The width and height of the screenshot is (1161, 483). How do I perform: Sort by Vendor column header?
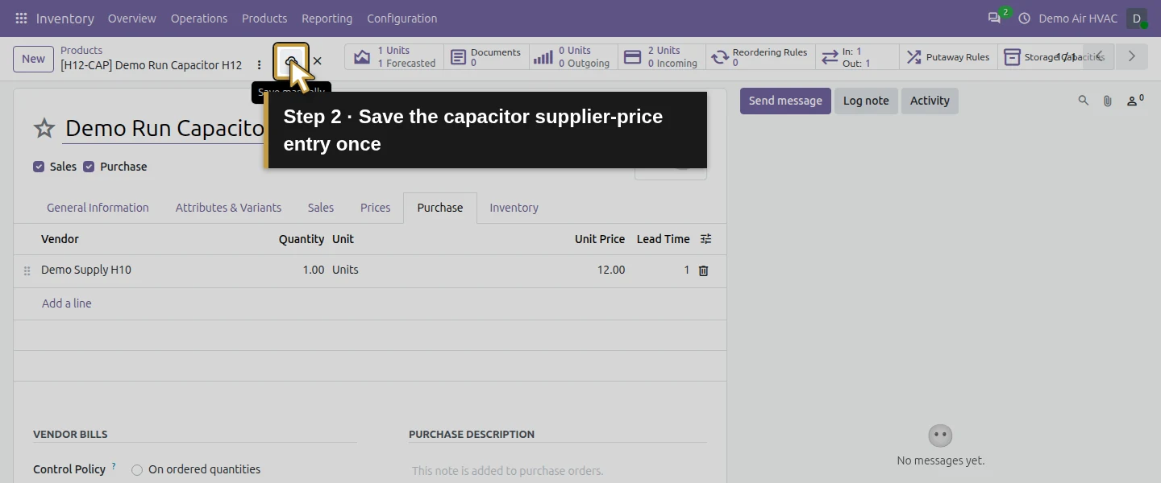point(60,239)
